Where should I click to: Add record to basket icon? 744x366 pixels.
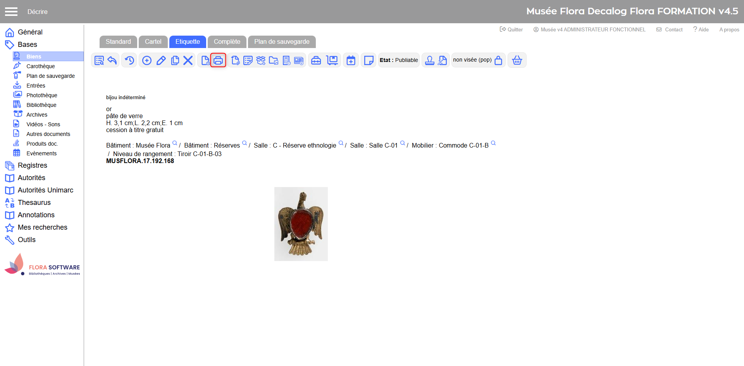coord(517,60)
